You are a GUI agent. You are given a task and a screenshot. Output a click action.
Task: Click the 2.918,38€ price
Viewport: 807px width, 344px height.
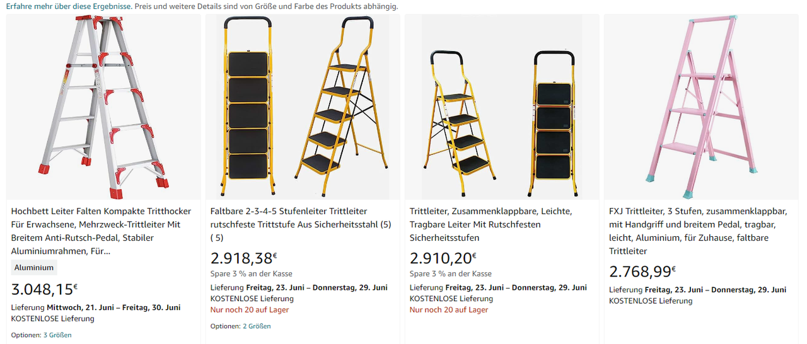click(243, 258)
